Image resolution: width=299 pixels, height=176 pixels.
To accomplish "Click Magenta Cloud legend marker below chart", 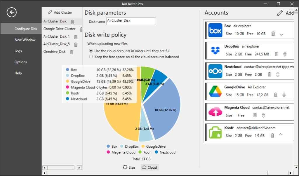I will 108,152.
